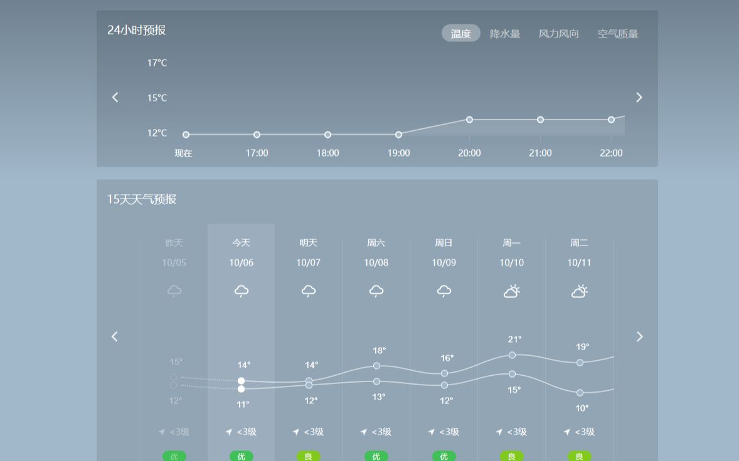Click the 20:00 point on the temperature curve

(469, 119)
